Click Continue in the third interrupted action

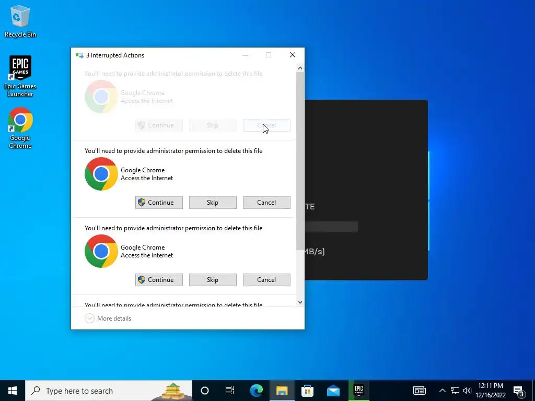click(x=159, y=280)
